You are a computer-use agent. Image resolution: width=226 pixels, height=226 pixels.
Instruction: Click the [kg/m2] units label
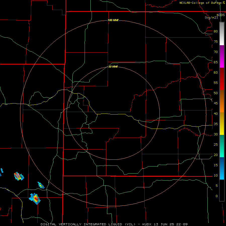click(211, 18)
